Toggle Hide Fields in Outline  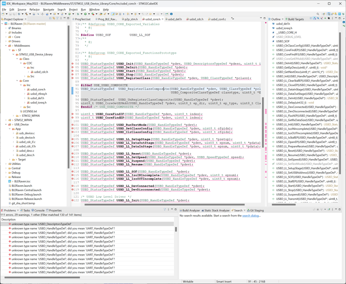[318, 18]
